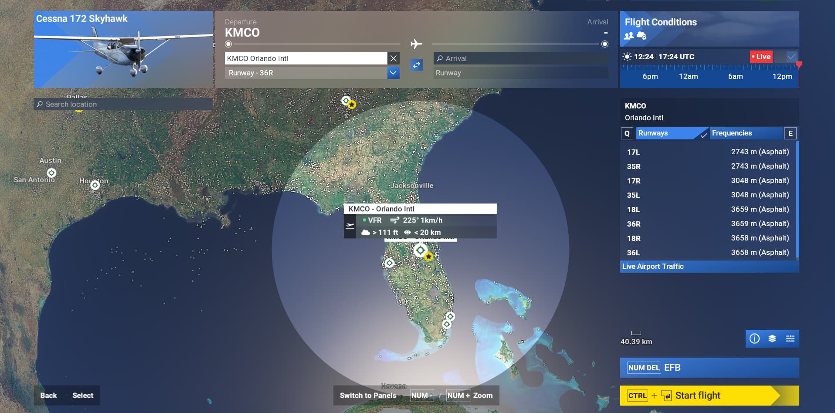
Task: Expand the Live Airport Traffic section
Action: tap(709, 267)
